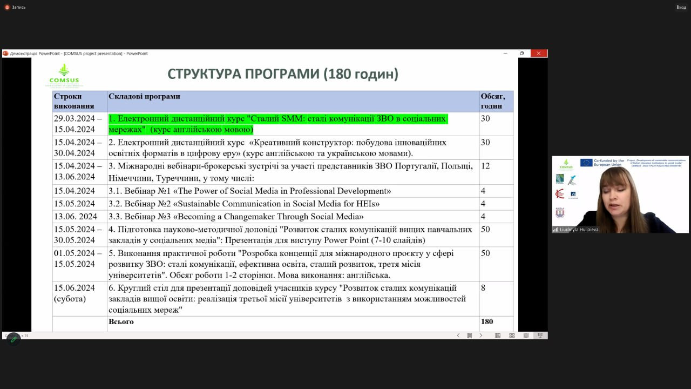This screenshot has height=389, width=691.
Task: Click the slide title "СТРУКТУРА ПРОГРАМИ (180 годин)"
Action: (x=283, y=74)
